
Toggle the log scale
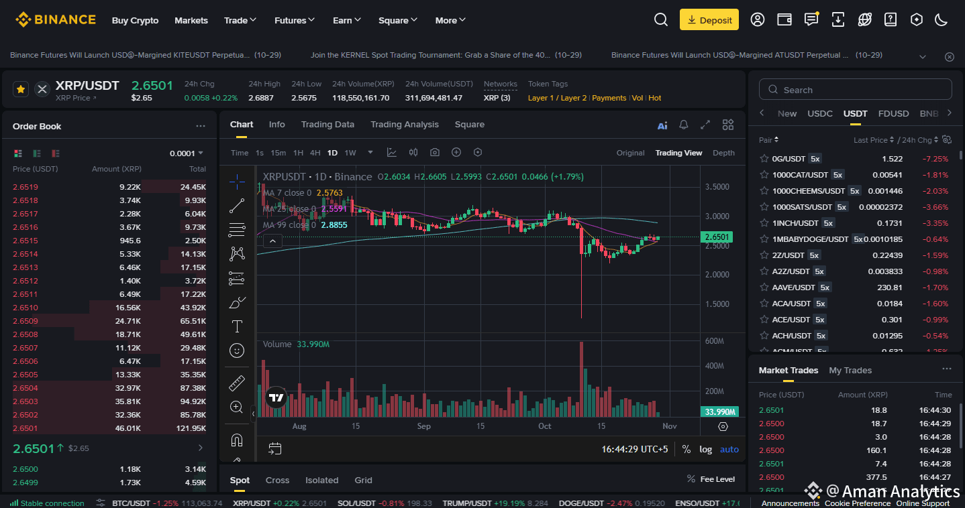click(705, 449)
